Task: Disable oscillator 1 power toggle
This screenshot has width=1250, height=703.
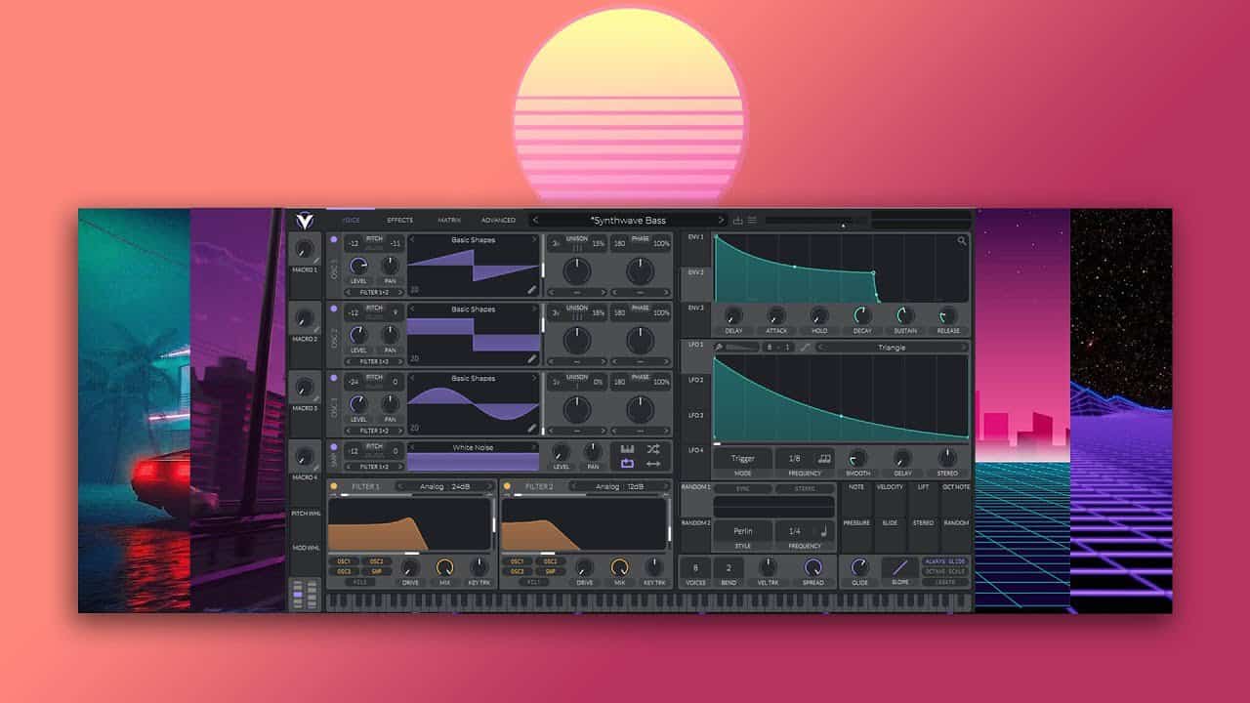Action: click(x=334, y=239)
